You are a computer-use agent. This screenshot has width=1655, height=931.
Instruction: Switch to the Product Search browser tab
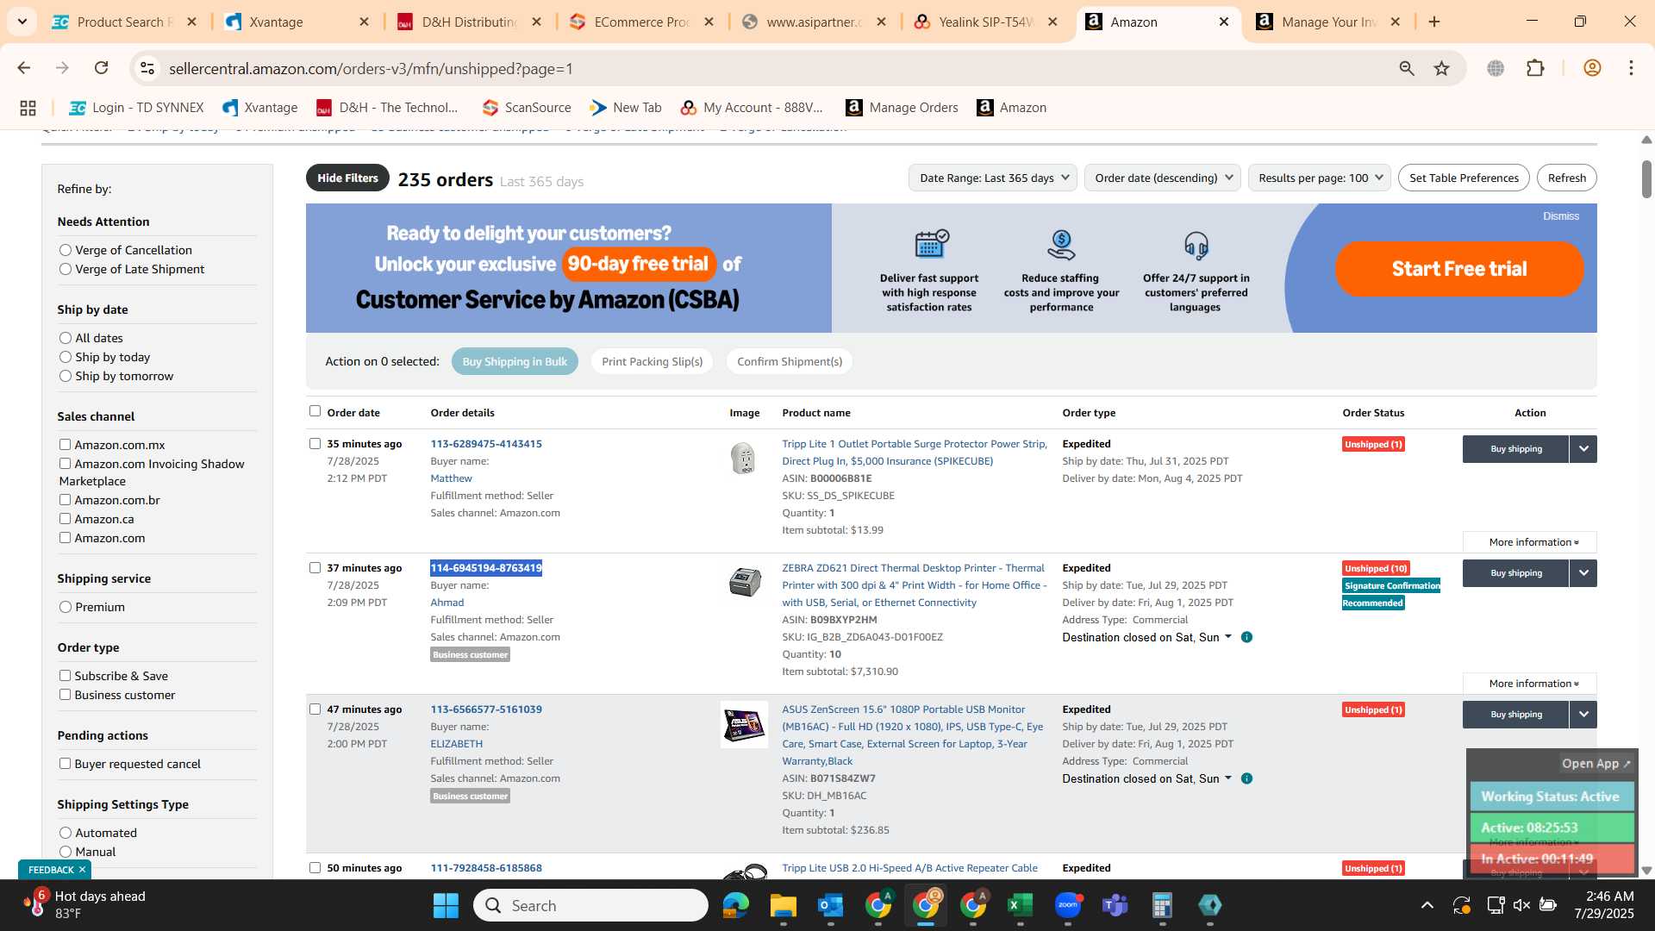(123, 22)
